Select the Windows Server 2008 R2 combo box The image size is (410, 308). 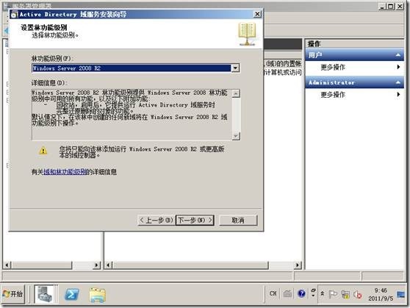(135, 68)
